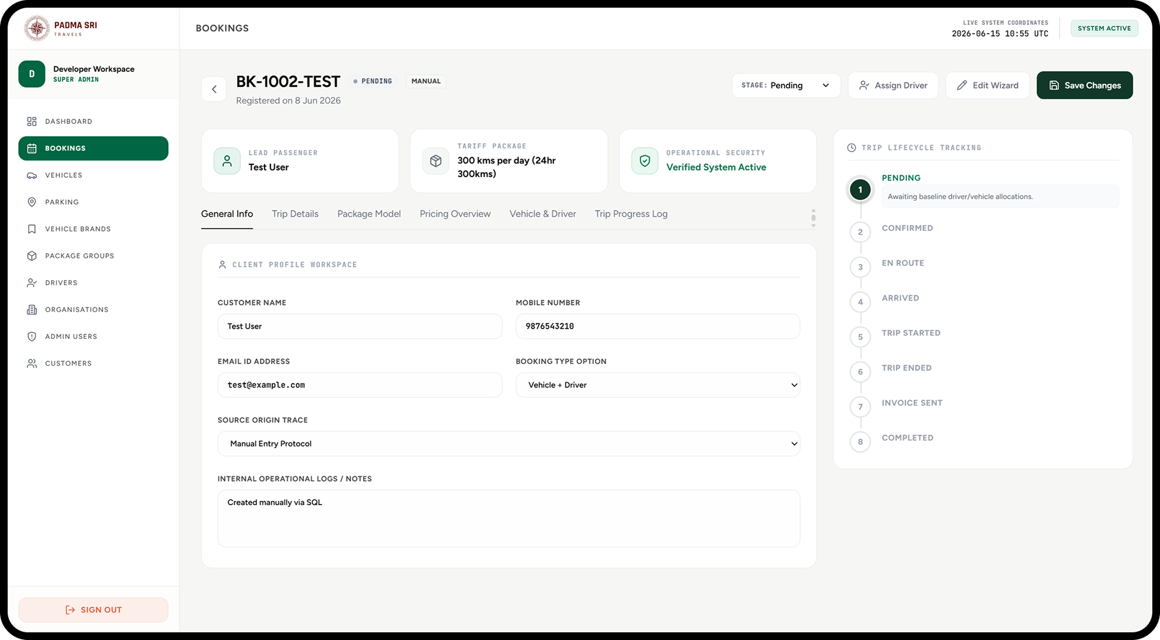
Task: Click the 2026-06-15 10:55 UTC timestamp
Action: pos(1000,34)
